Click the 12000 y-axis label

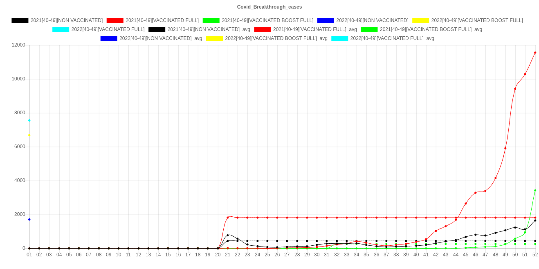pos(18,45)
